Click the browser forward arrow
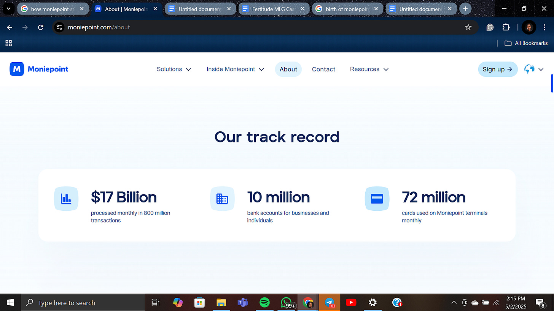The width and height of the screenshot is (554, 311). click(x=25, y=27)
